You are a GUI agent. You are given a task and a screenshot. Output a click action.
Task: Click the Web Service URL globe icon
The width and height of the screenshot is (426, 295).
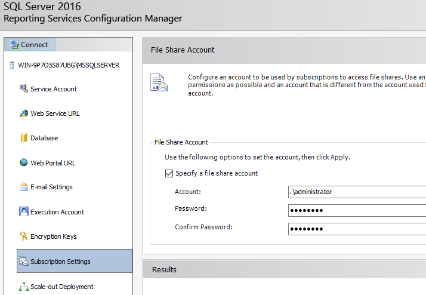coord(24,113)
